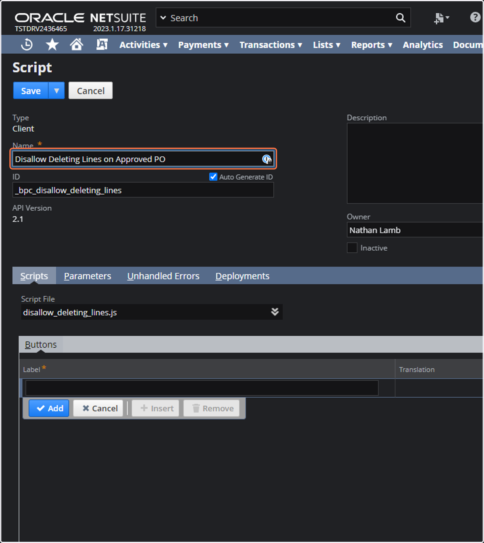Go to the Home dashboard icon
Viewport: 484px width, 543px height.
pyautogui.click(x=77, y=44)
